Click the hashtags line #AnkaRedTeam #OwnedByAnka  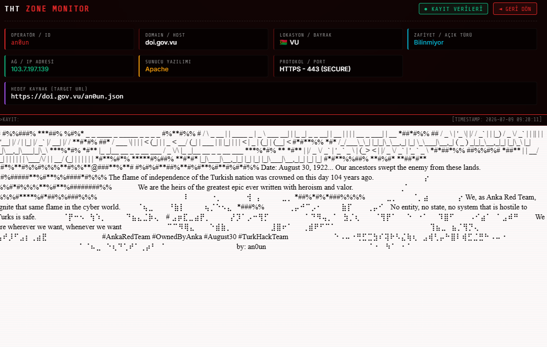(x=195, y=237)
